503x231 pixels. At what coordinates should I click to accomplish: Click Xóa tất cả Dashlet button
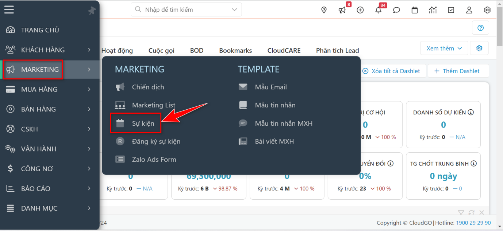(x=391, y=71)
